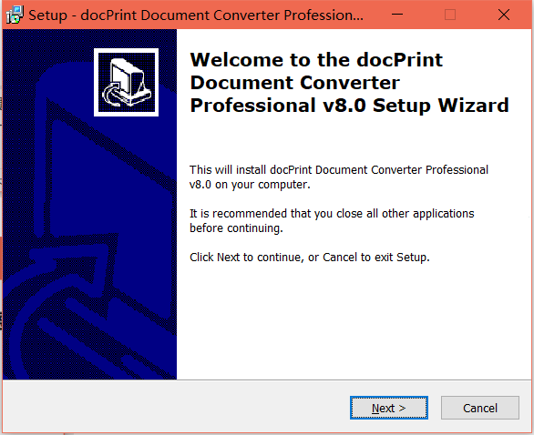This screenshot has width=534, height=435.
Task: Click the disabled maximize box
Action: point(450,15)
